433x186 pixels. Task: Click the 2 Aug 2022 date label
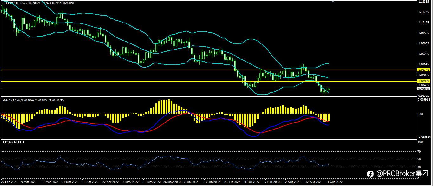click(x=292, y=182)
